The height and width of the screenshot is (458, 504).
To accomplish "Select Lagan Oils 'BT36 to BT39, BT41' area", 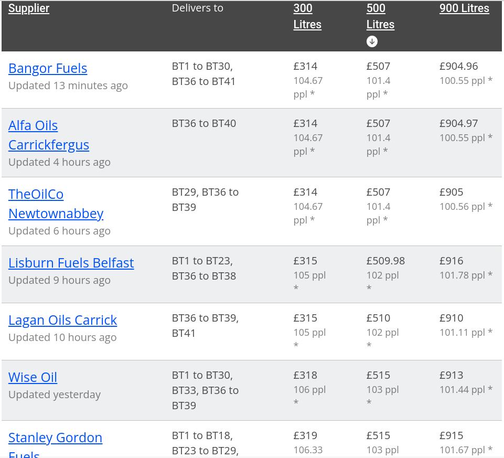I will tap(205, 325).
